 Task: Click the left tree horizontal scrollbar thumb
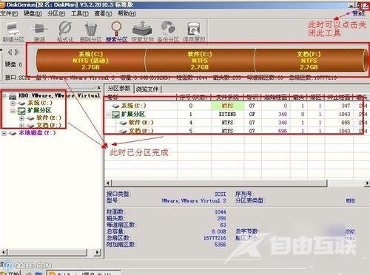pyautogui.click(x=47, y=252)
